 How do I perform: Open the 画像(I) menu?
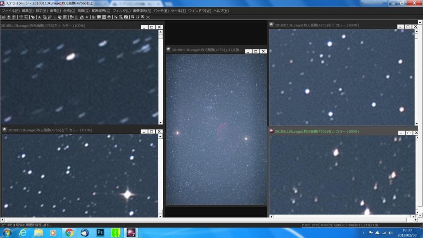tap(55, 11)
